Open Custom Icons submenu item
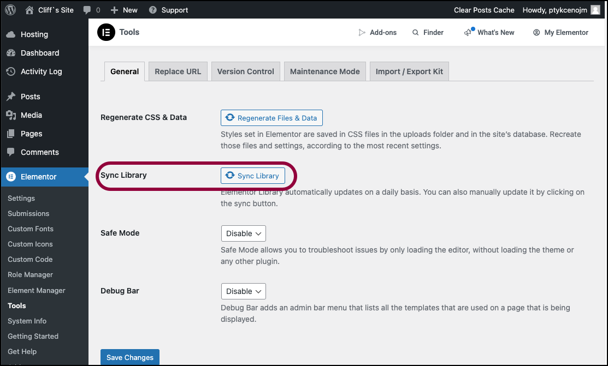 click(x=30, y=244)
